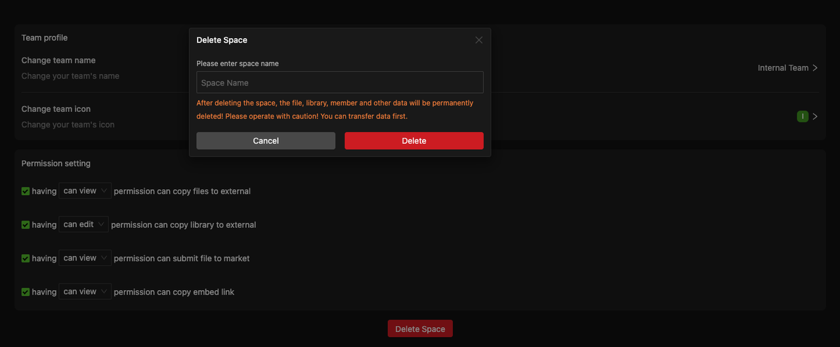Open the permission dropdown for submit file to market

coord(85,258)
